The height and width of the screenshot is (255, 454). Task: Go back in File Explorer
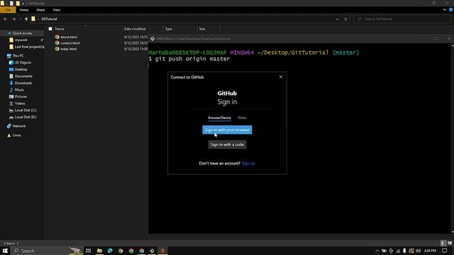pyautogui.click(x=5, y=19)
